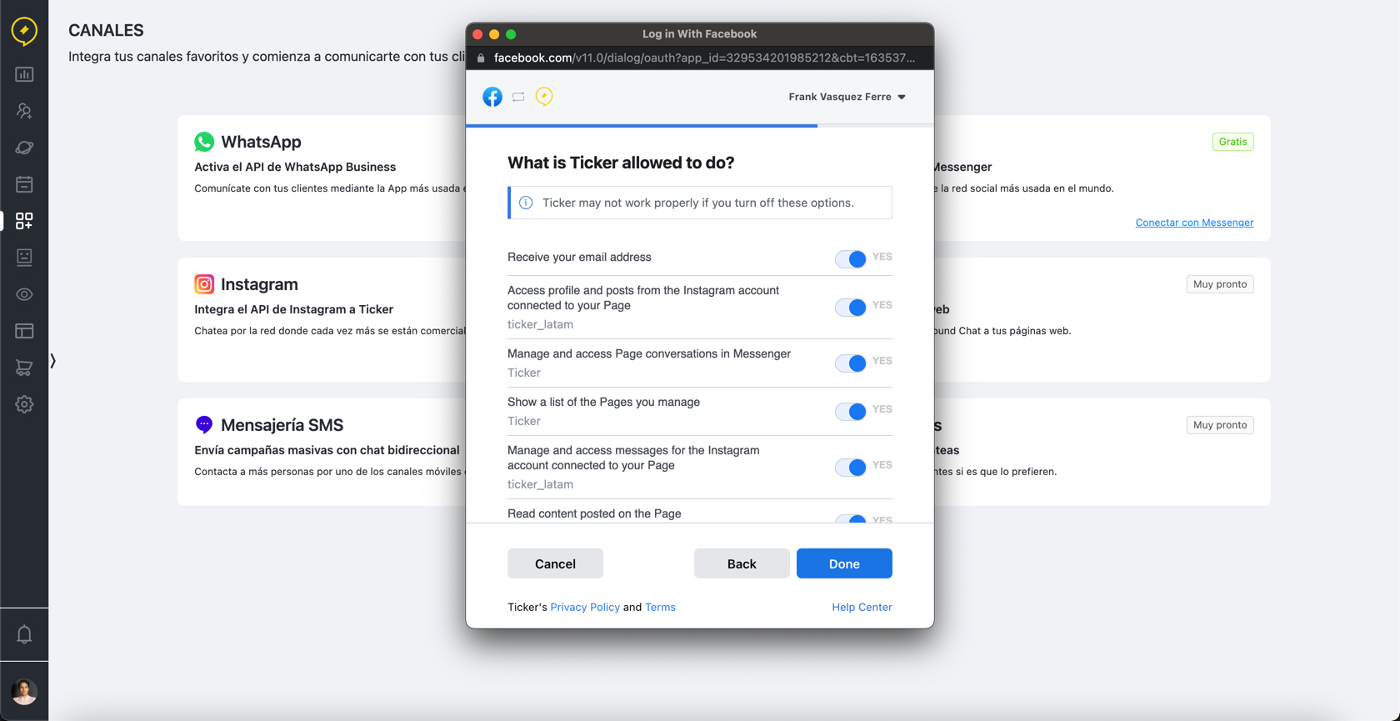Select the channels grid-plus icon in sidebar
This screenshot has height=721, width=1400.
[x=24, y=221]
